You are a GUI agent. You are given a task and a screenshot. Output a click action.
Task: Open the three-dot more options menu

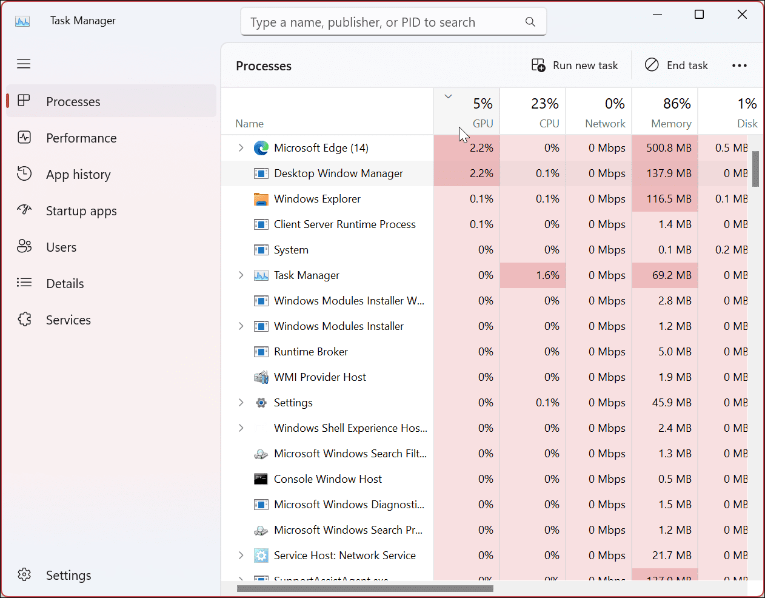(740, 66)
